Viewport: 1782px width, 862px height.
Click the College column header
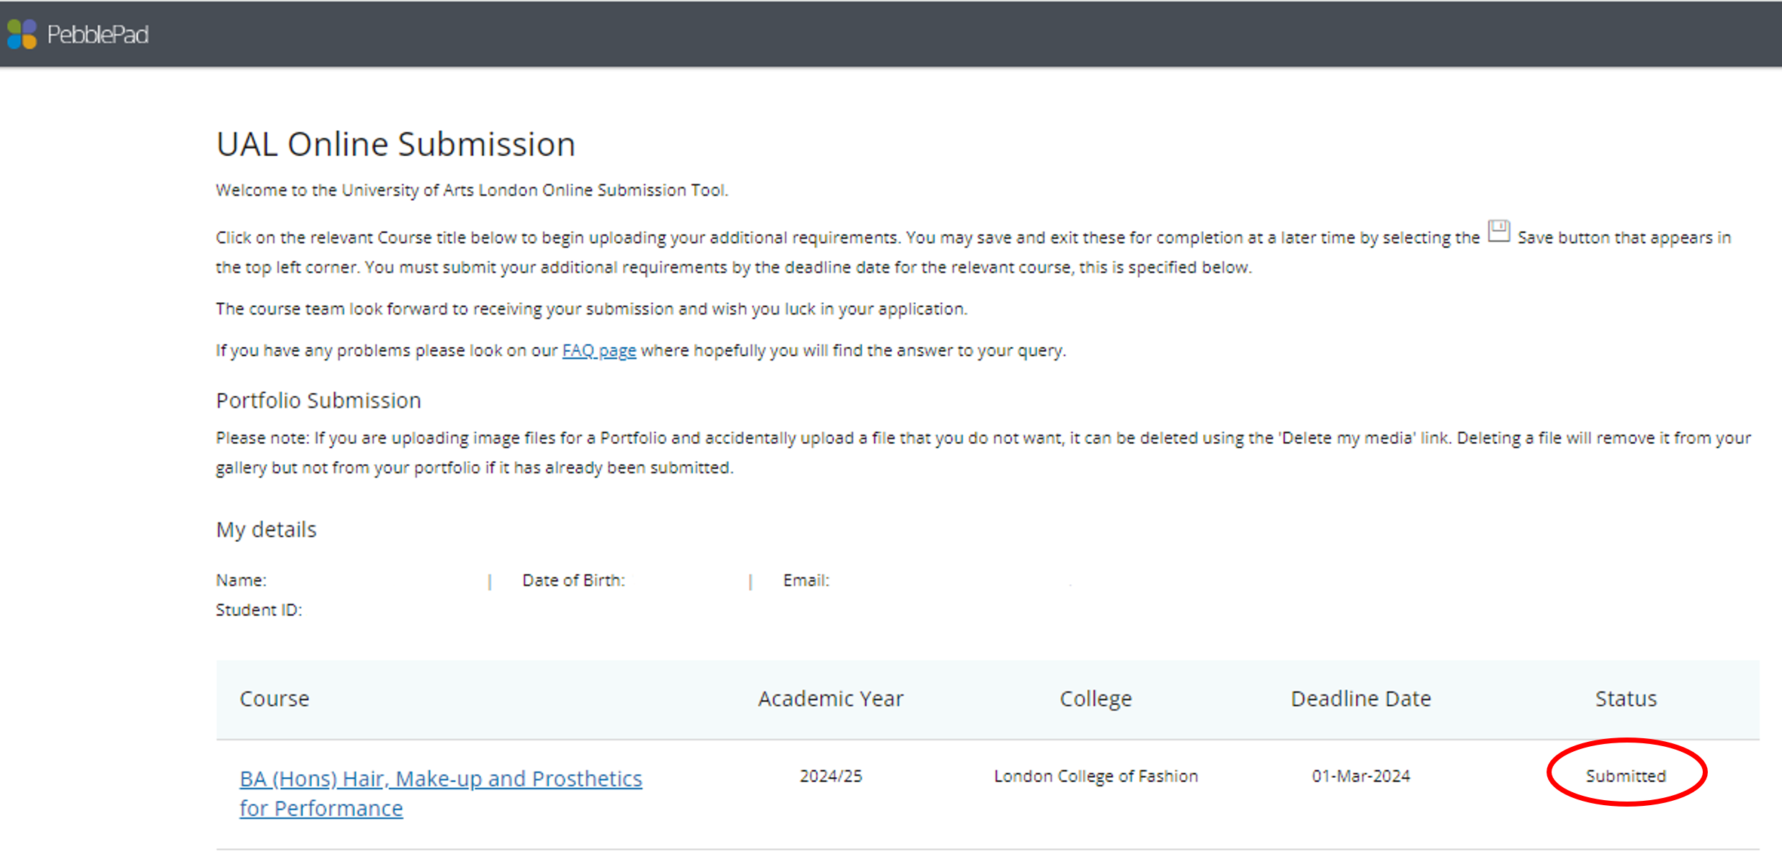pos(1095,699)
